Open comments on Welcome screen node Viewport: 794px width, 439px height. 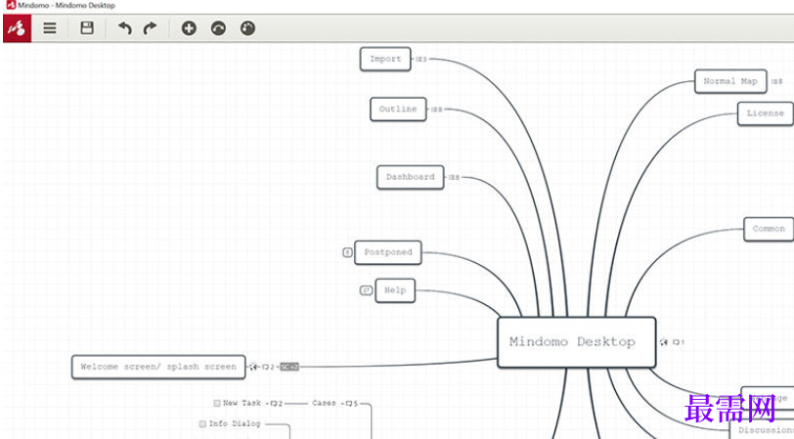point(265,367)
